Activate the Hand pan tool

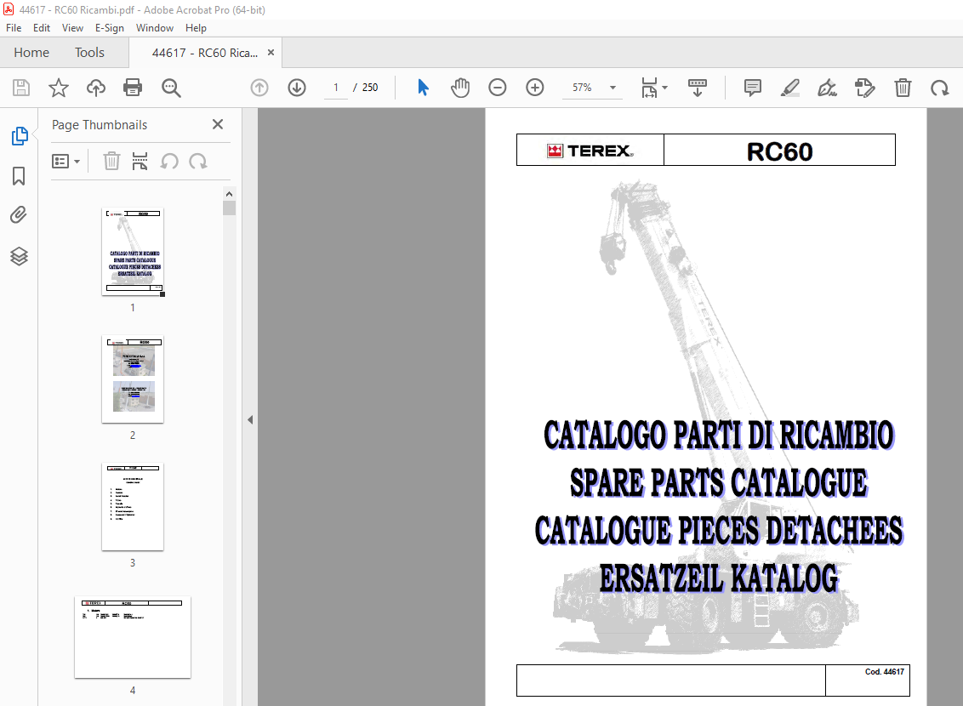[460, 88]
